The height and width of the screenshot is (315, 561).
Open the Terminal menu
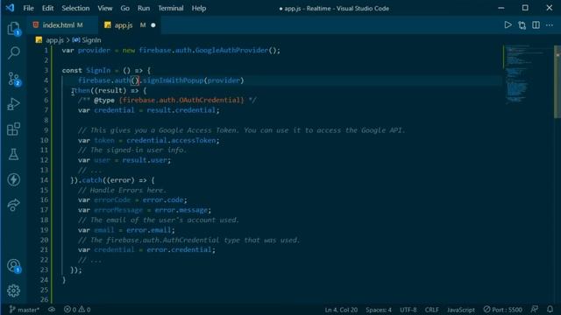[171, 8]
